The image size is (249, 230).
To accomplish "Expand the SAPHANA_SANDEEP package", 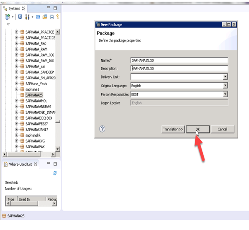I will tap(16, 72).
